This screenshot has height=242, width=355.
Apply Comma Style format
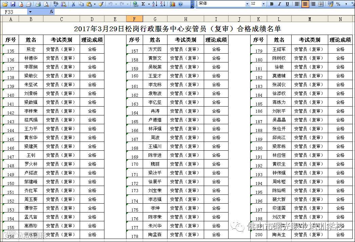[x=346, y=4]
